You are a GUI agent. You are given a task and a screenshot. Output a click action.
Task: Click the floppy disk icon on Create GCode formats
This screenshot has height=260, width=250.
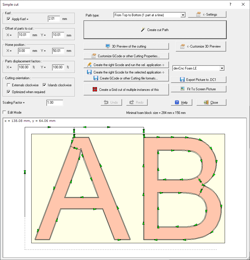(x=96, y=78)
